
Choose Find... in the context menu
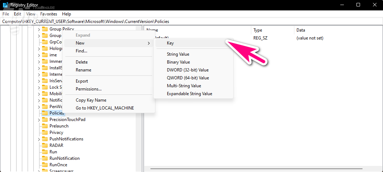[109, 51]
